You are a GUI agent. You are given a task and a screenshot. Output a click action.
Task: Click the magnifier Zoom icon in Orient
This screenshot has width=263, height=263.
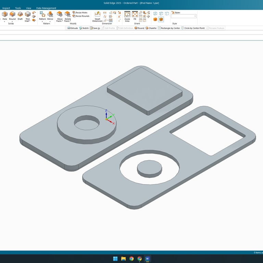click(x=140, y=13)
